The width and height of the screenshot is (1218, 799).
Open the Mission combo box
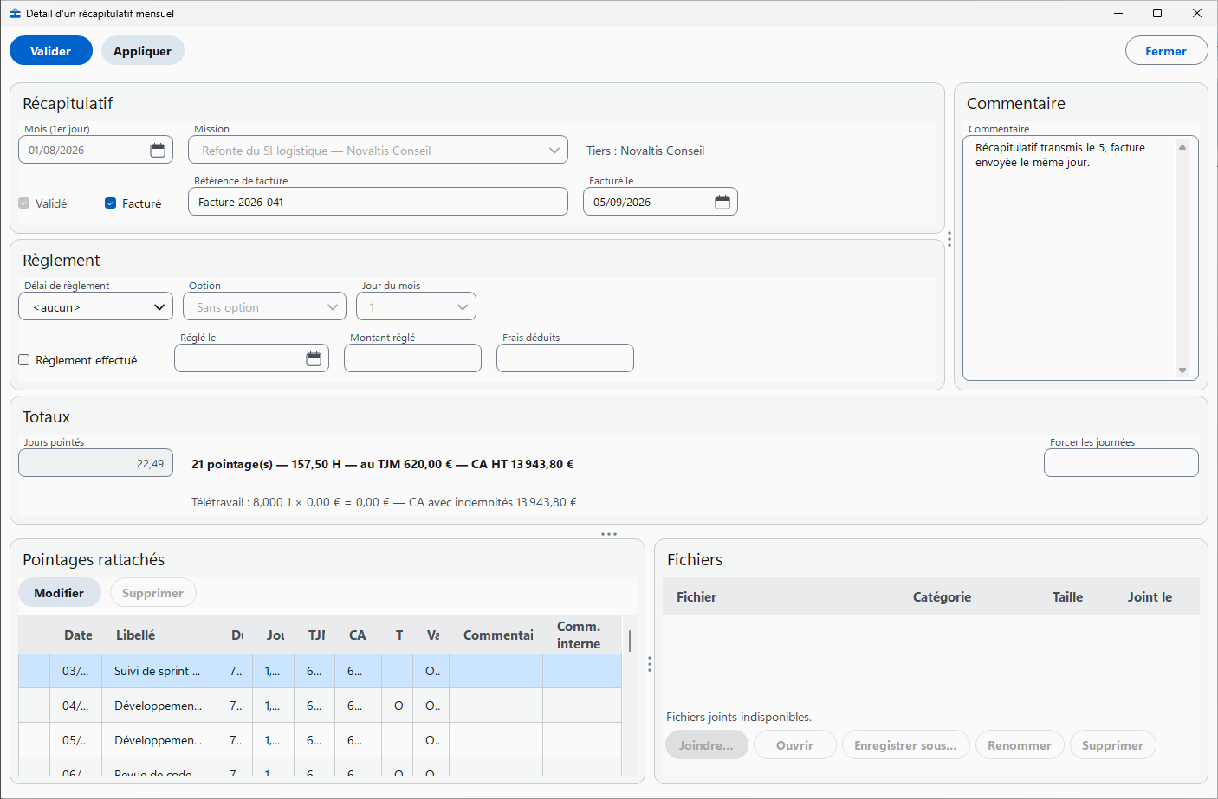[x=378, y=150]
